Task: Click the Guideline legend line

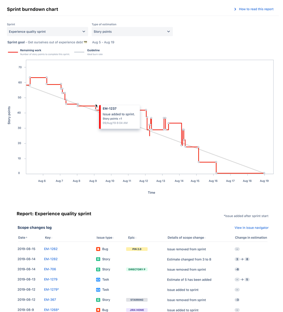Action: pos(79,52)
